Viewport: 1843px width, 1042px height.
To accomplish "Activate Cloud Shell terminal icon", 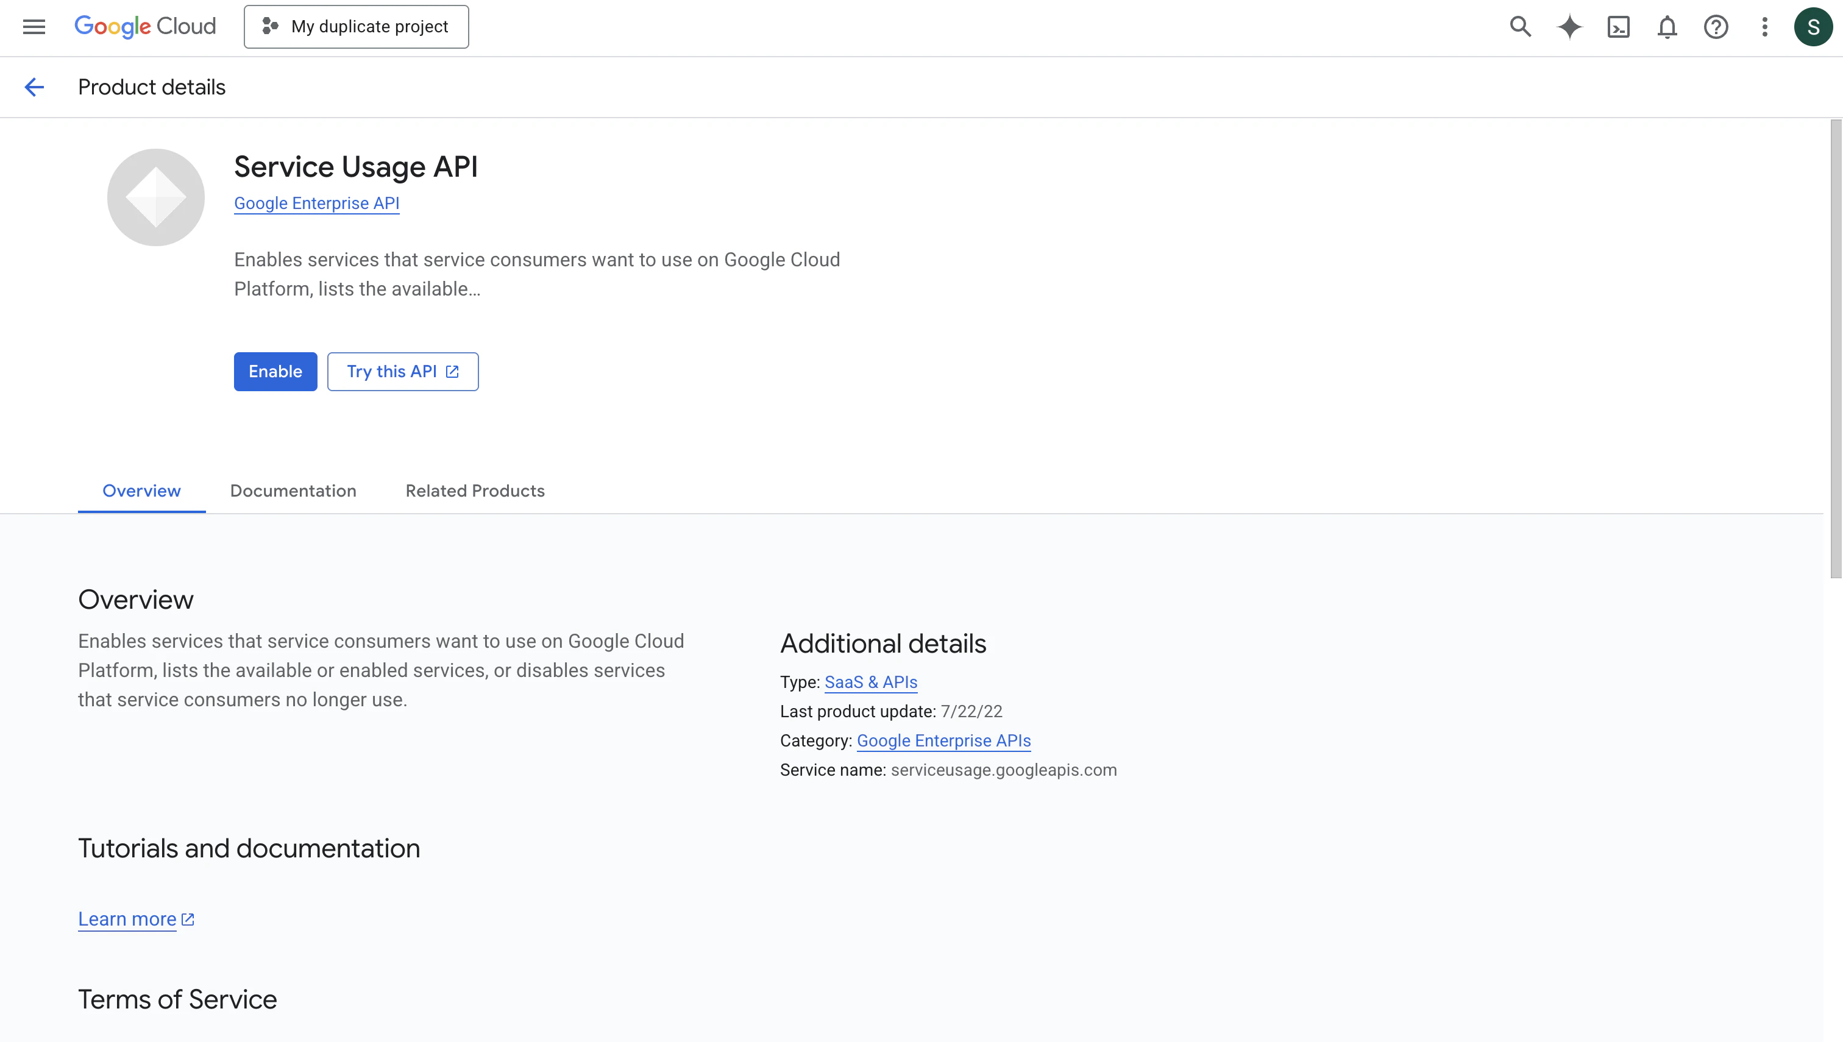I will coord(1618,27).
